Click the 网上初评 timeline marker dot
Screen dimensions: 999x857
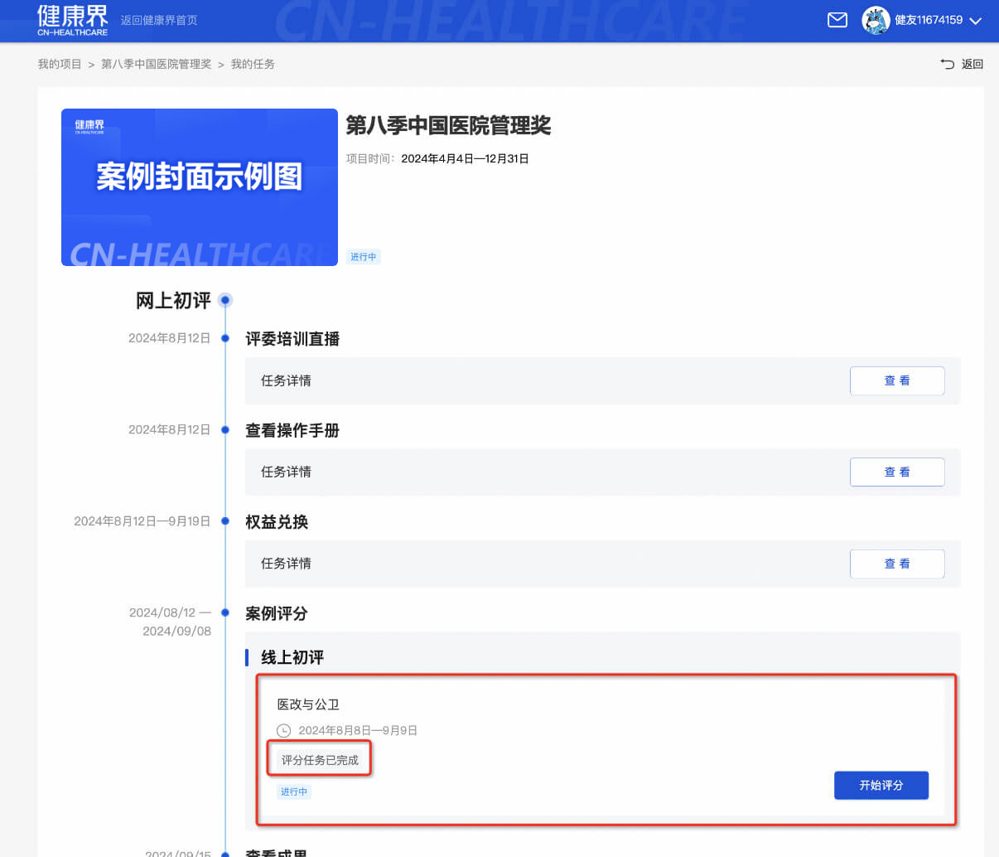[225, 300]
